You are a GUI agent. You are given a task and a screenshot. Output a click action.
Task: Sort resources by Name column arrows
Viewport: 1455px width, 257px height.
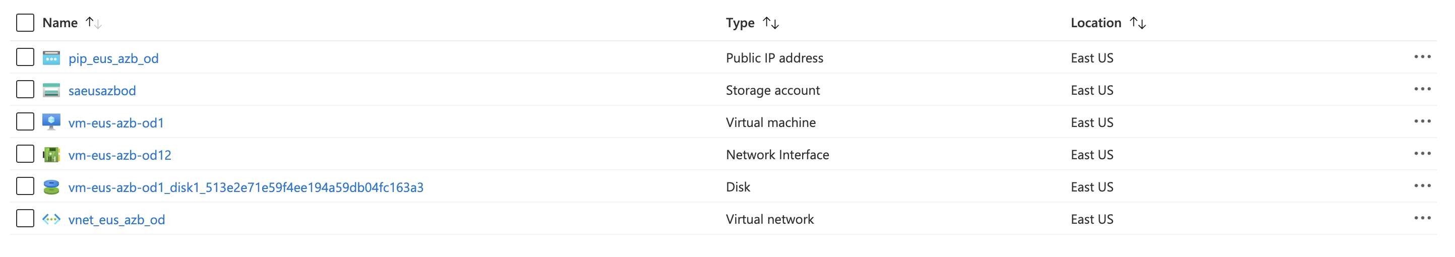(x=94, y=23)
